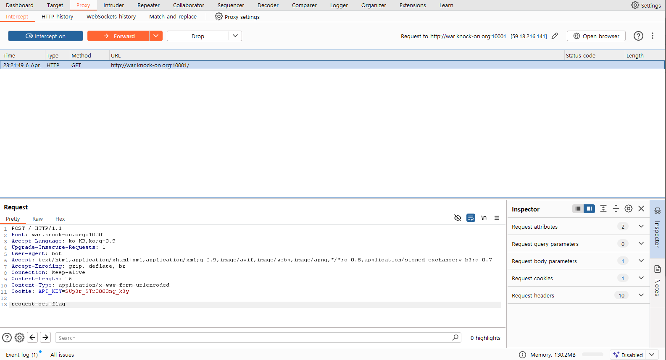Switch Request view to Hex

coord(60,219)
